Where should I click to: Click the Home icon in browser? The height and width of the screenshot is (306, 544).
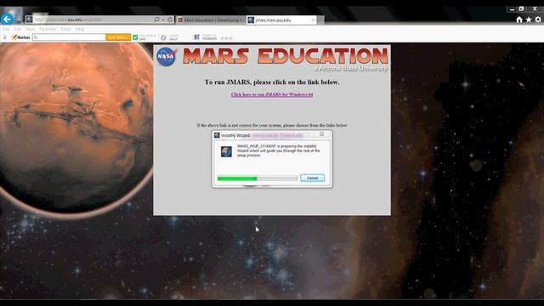[x=519, y=20]
